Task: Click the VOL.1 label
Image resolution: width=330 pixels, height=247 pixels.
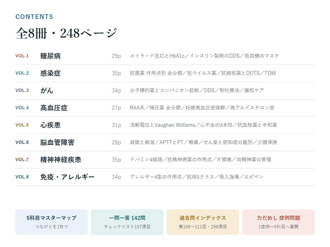Action: click(x=22, y=56)
